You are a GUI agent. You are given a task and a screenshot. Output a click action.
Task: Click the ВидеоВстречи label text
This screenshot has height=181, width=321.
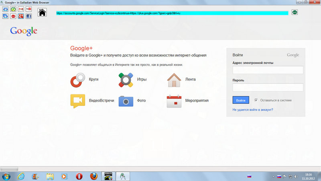[102, 100]
